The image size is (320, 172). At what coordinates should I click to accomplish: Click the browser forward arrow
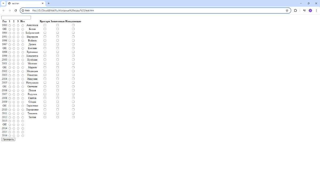pos(10,10)
